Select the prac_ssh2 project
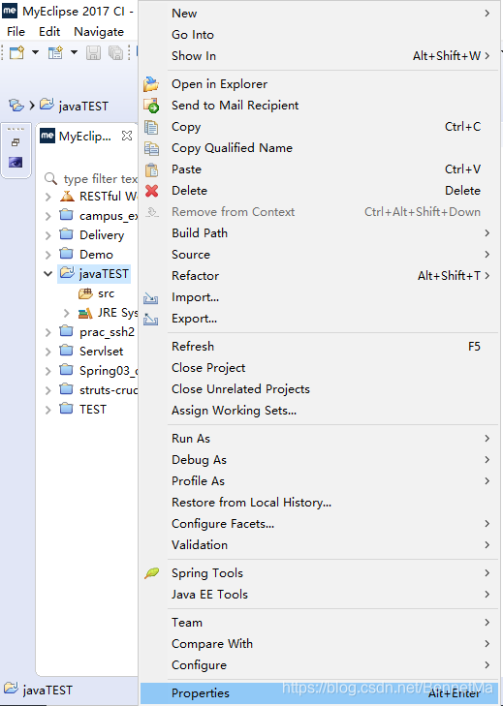Viewport: 503px width, 706px height. (x=97, y=332)
